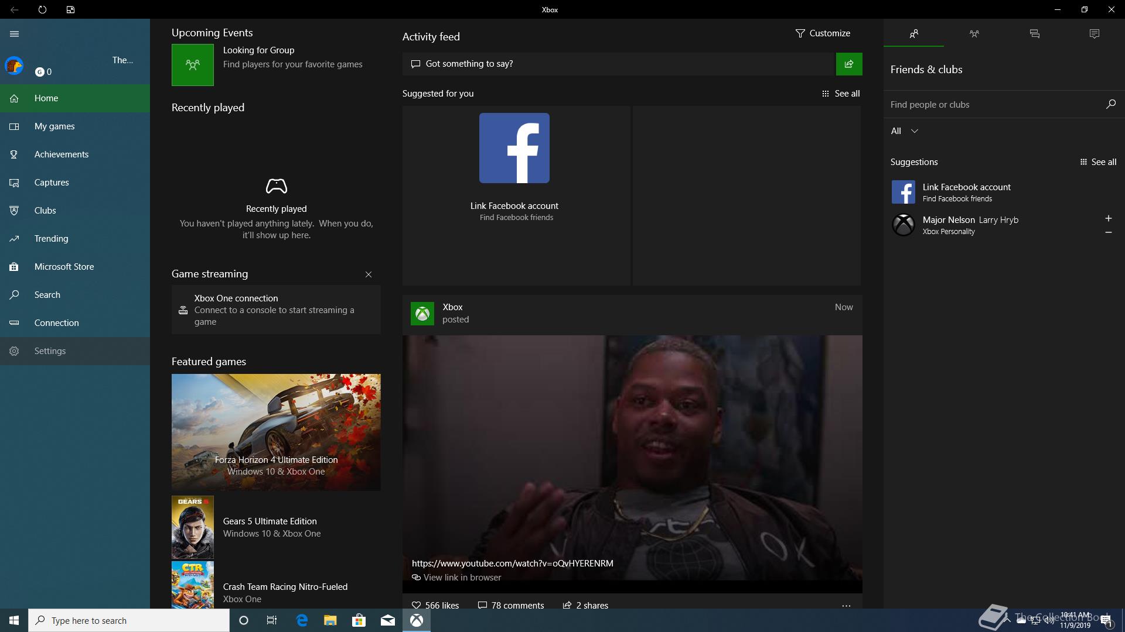Screen dimensions: 1125x632
Task: Open Windows Start menu
Action: tap(14, 620)
